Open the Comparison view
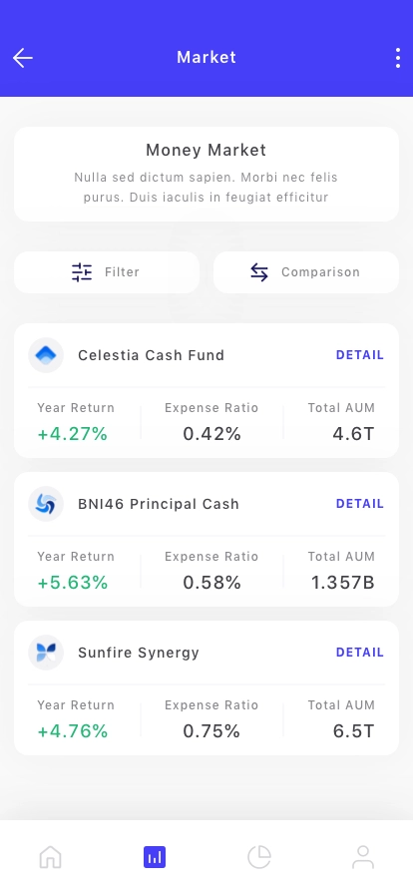Image resolution: width=413 pixels, height=894 pixels. 305,272
